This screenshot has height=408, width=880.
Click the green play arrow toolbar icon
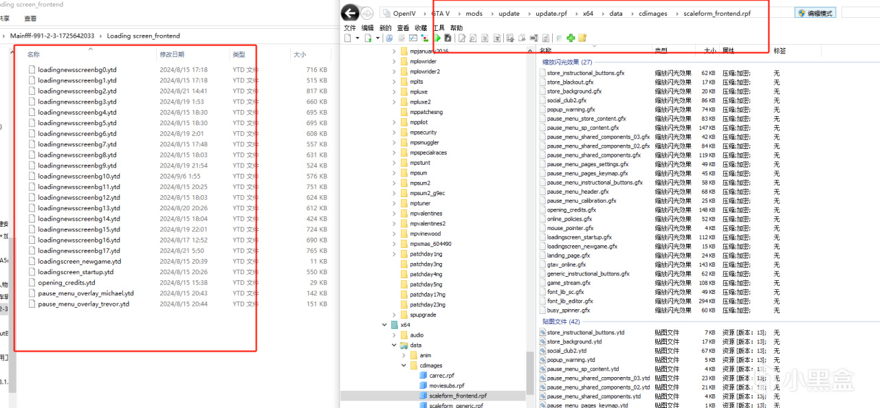click(437, 38)
